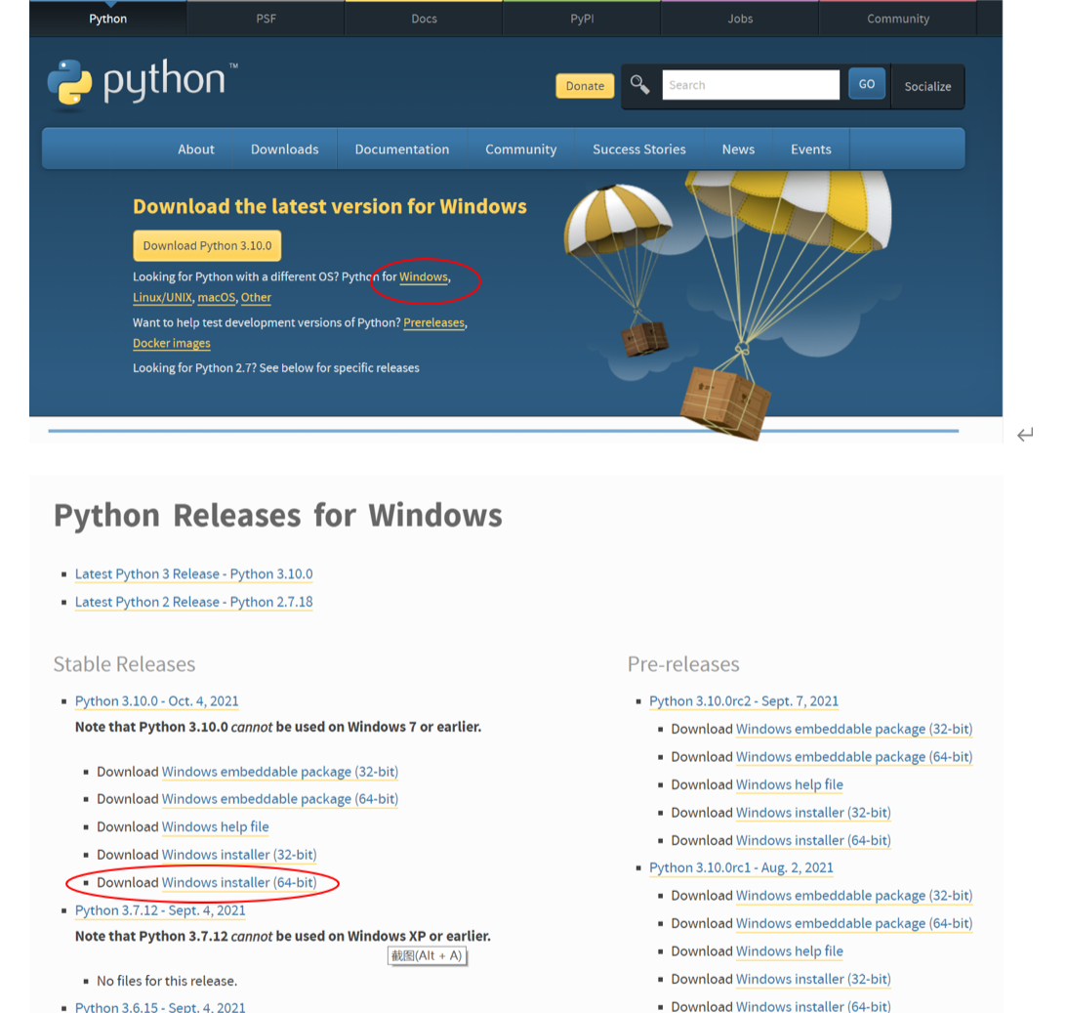Click the 'No files for this release.' text

pos(167,981)
